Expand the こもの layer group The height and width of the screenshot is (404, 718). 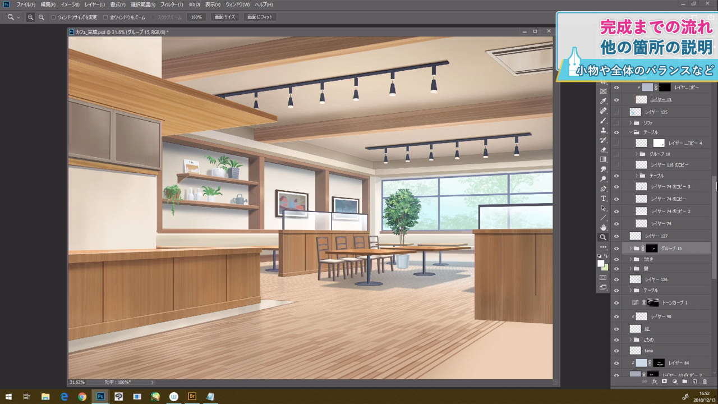coord(630,340)
